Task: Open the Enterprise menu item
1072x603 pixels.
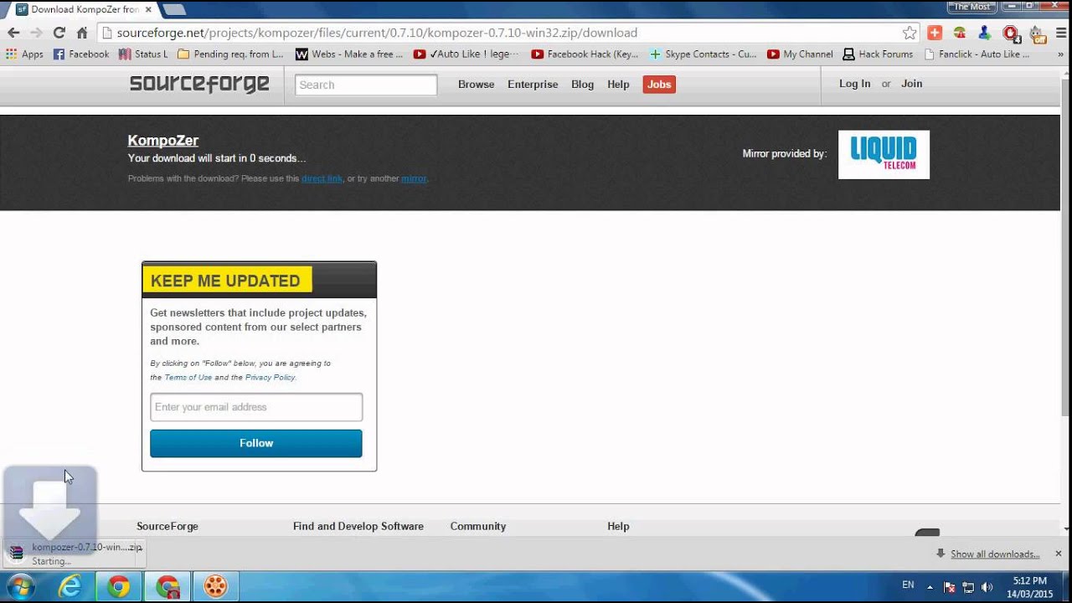Action: 533,85
